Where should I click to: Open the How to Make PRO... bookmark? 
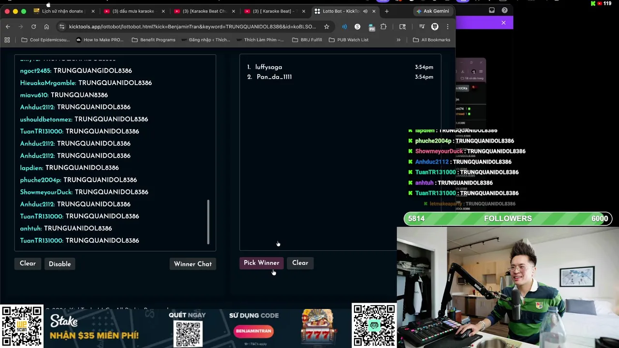click(100, 40)
